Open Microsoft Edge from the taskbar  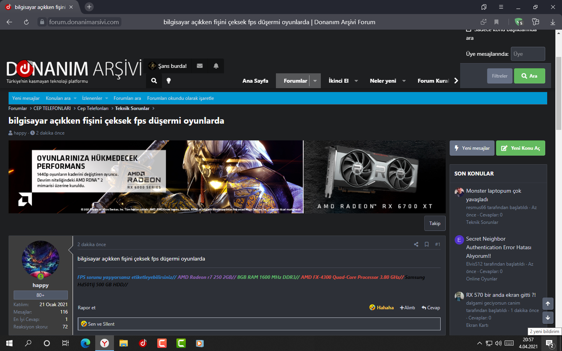coord(85,343)
